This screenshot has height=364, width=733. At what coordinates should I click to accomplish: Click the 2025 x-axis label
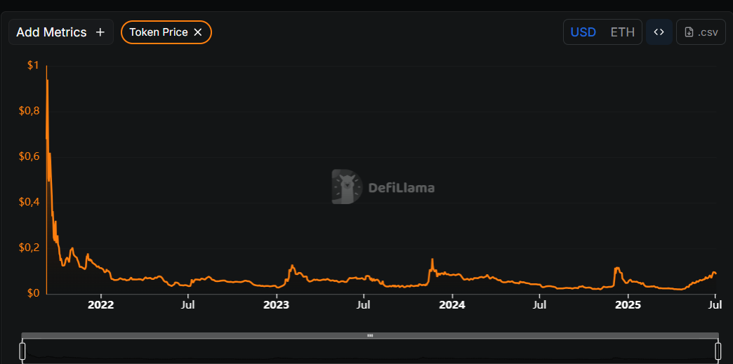tap(628, 306)
